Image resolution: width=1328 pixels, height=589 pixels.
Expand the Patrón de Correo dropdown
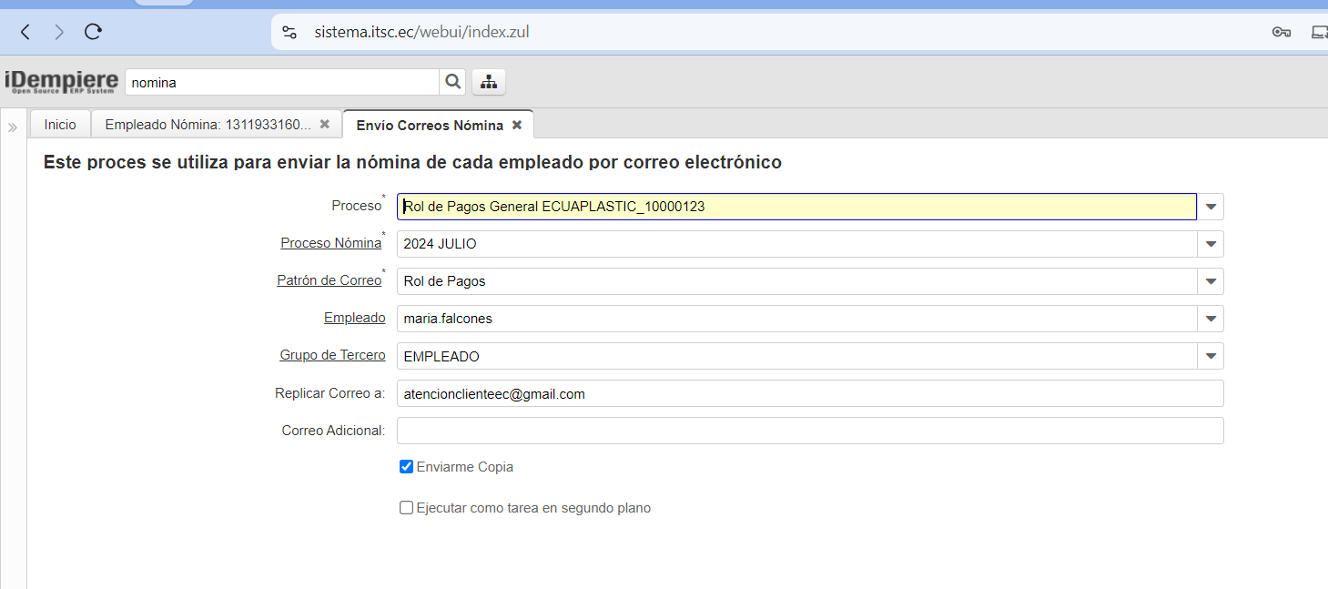1211,281
